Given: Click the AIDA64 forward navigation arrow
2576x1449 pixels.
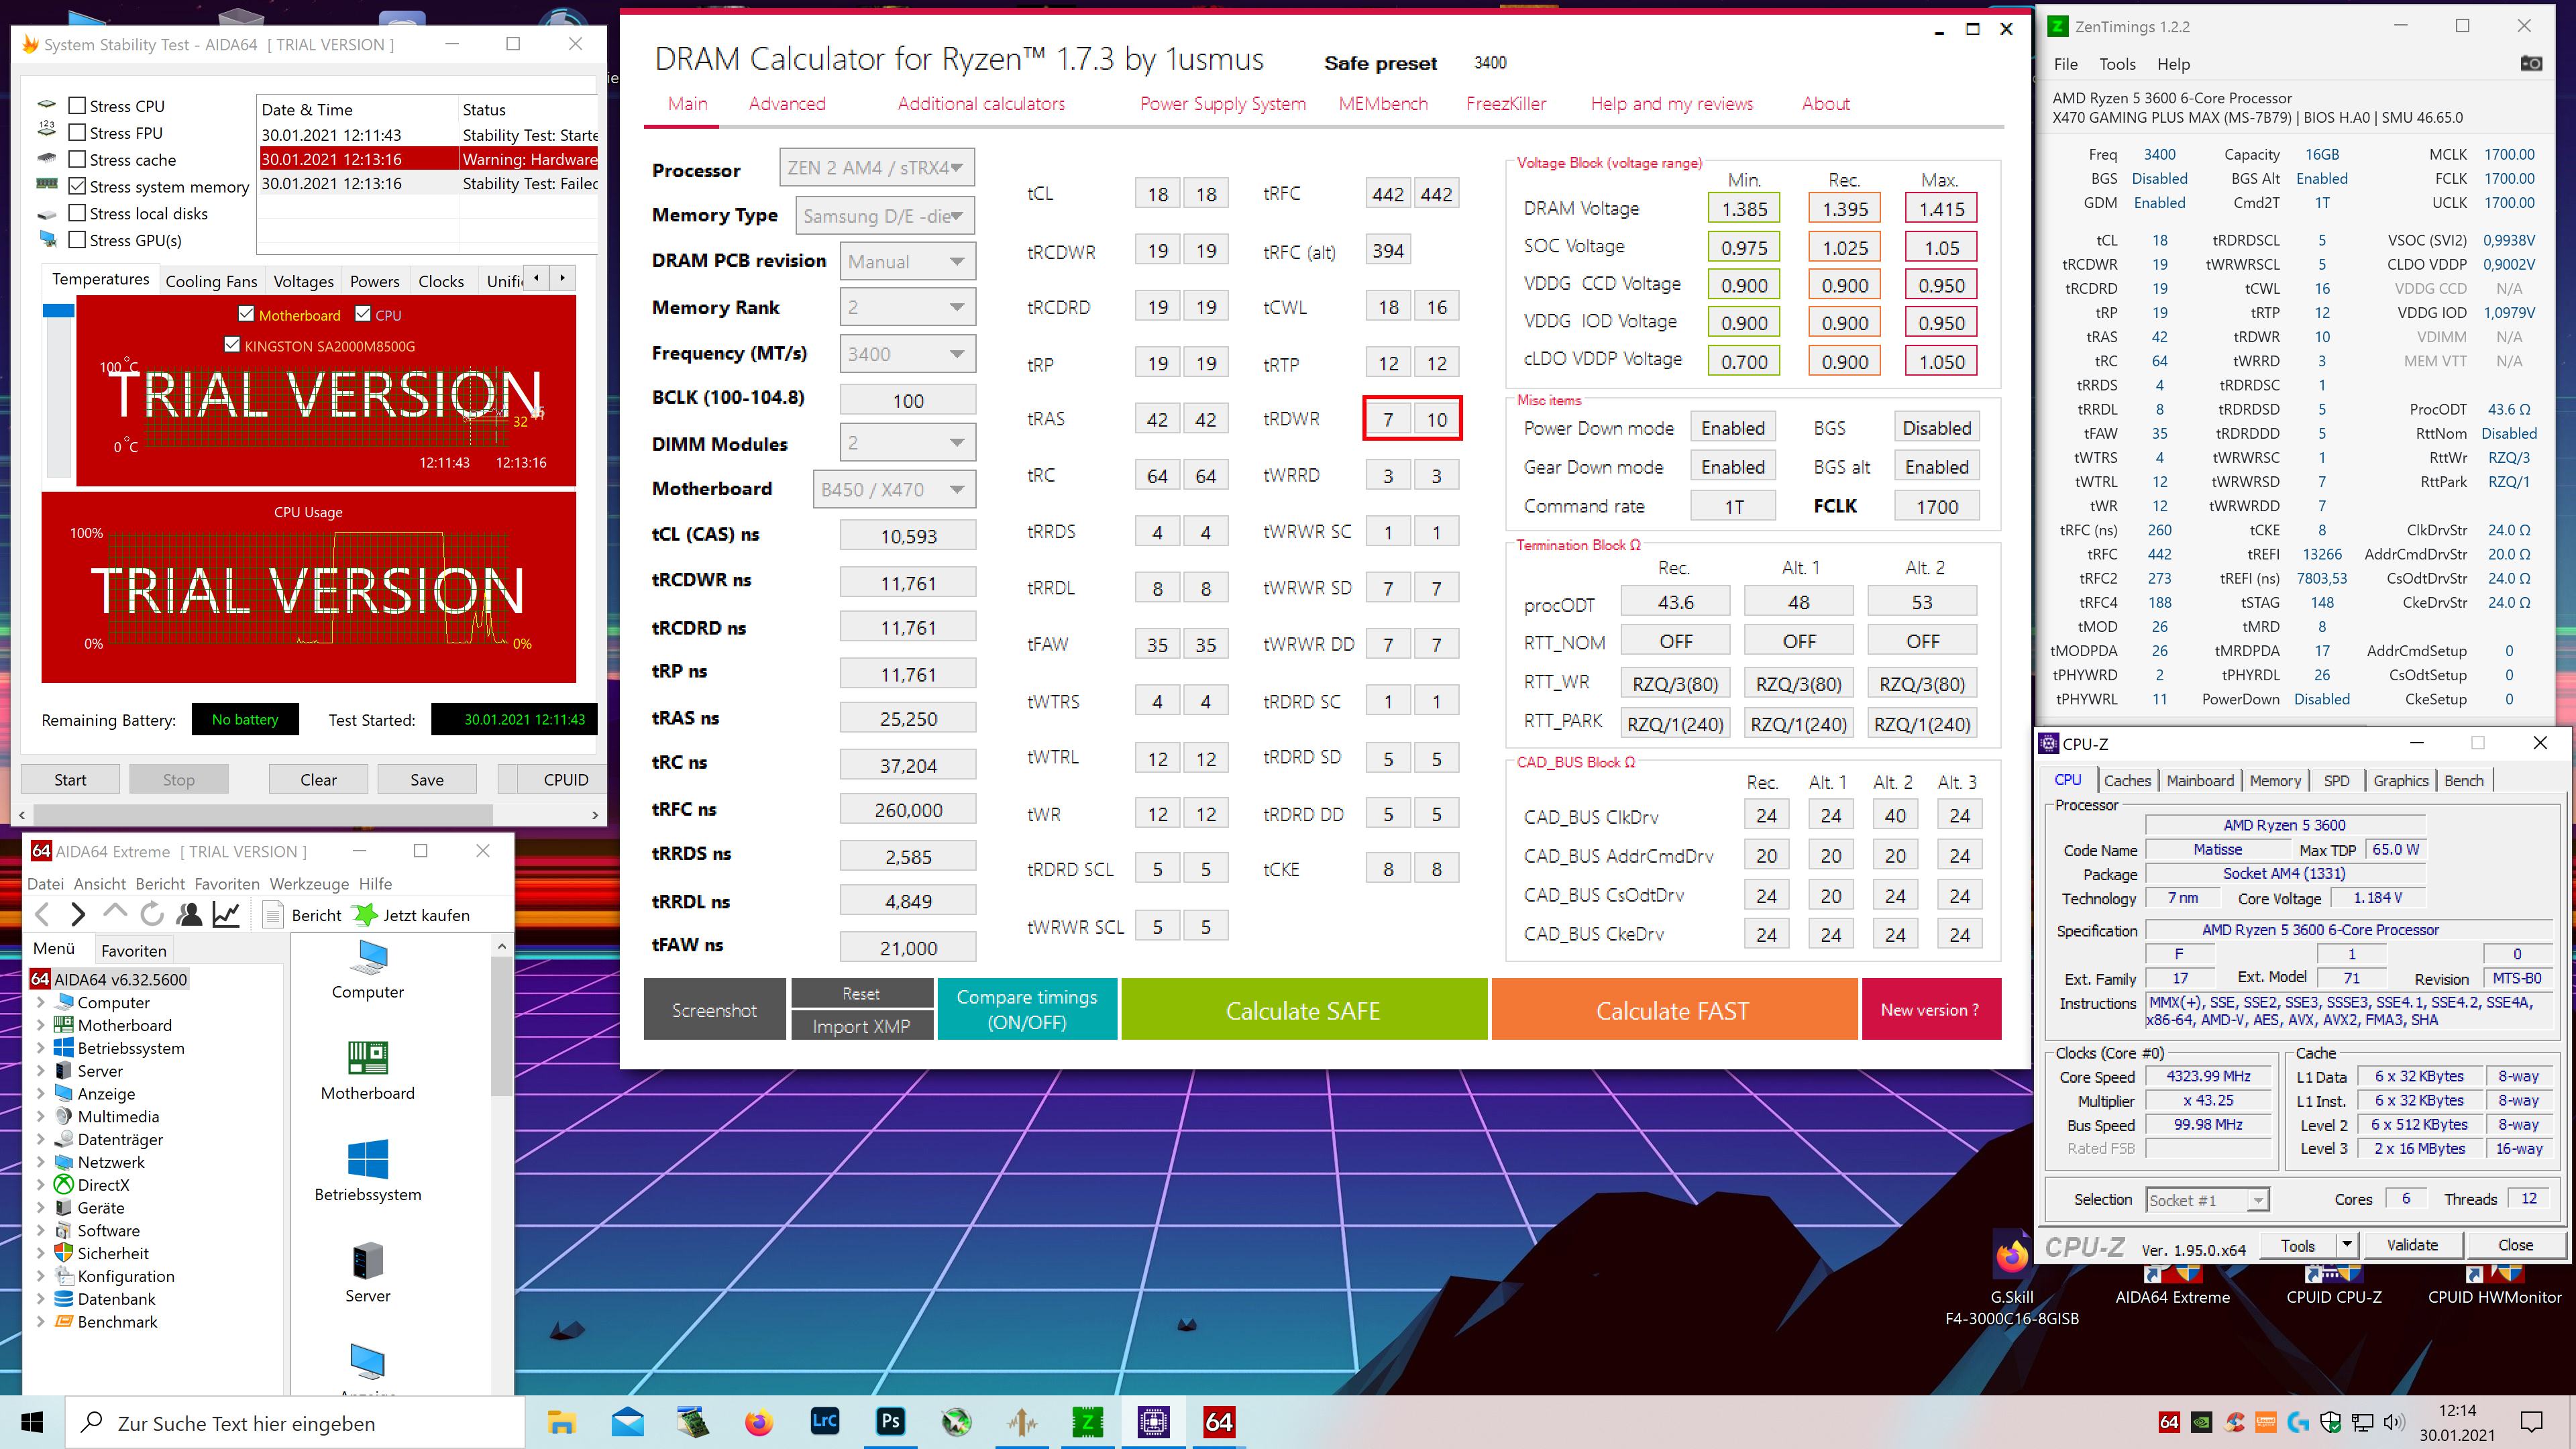Looking at the screenshot, I should pos(78,914).
